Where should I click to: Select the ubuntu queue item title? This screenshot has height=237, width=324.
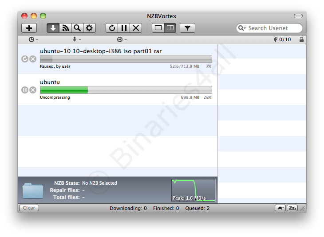[50, 82]
